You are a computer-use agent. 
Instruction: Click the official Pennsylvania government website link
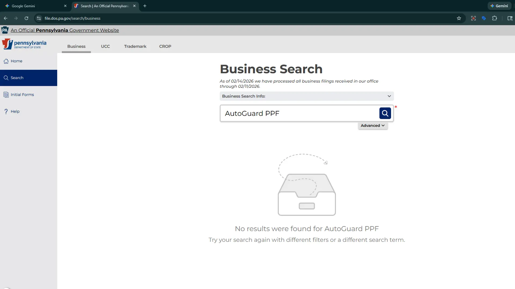pos(65,30)
